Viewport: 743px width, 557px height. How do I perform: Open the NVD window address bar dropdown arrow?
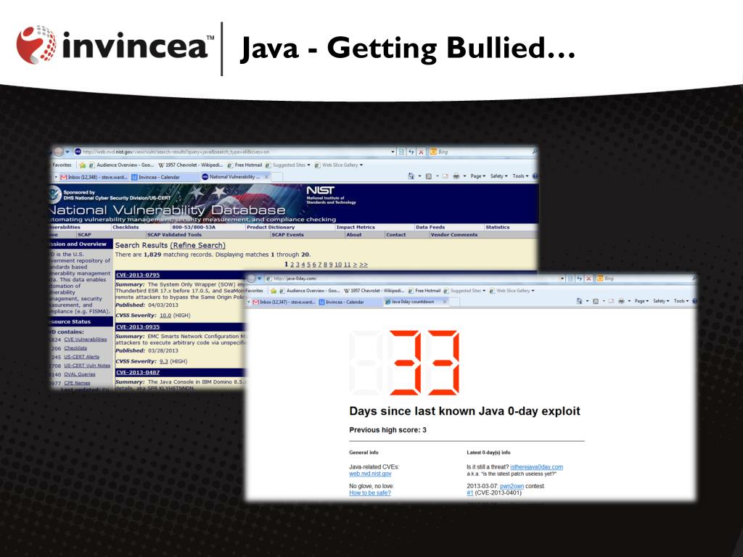point(393,152)
